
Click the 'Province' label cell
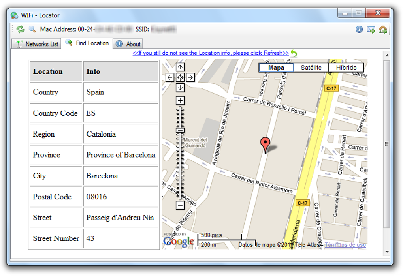(x=56, y=155)
